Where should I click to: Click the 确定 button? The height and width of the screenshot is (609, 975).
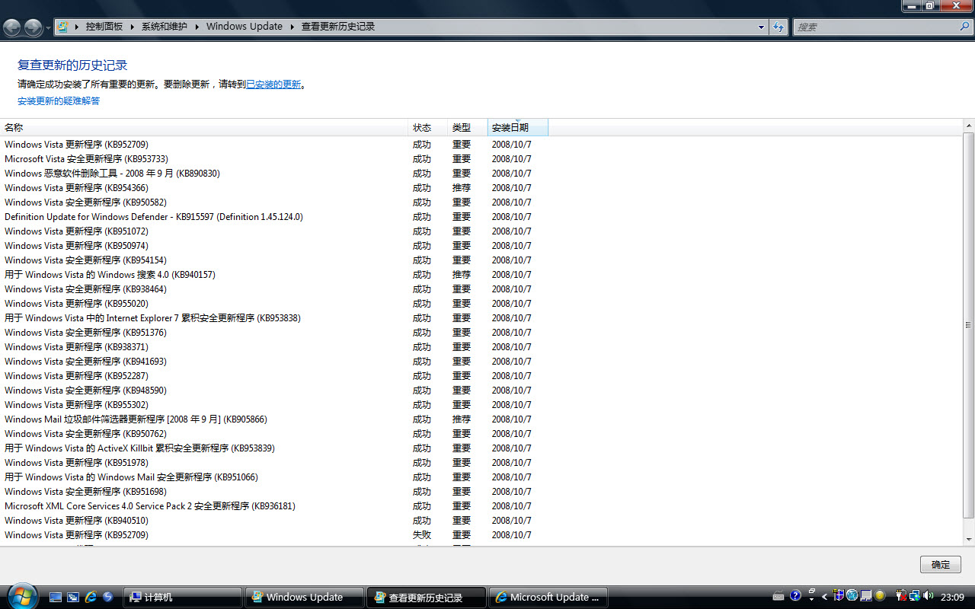(941, 565)
